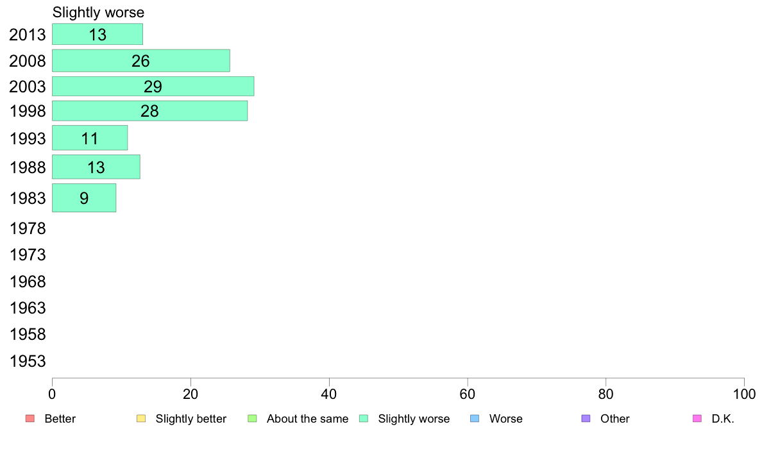Click the 2013 bar showing 13
Viewport: 762px width, 472px height.
[97, 34]
